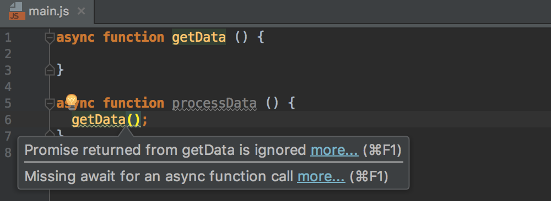Click the highlighted parentheses after getData on line 6

(133, 120)
